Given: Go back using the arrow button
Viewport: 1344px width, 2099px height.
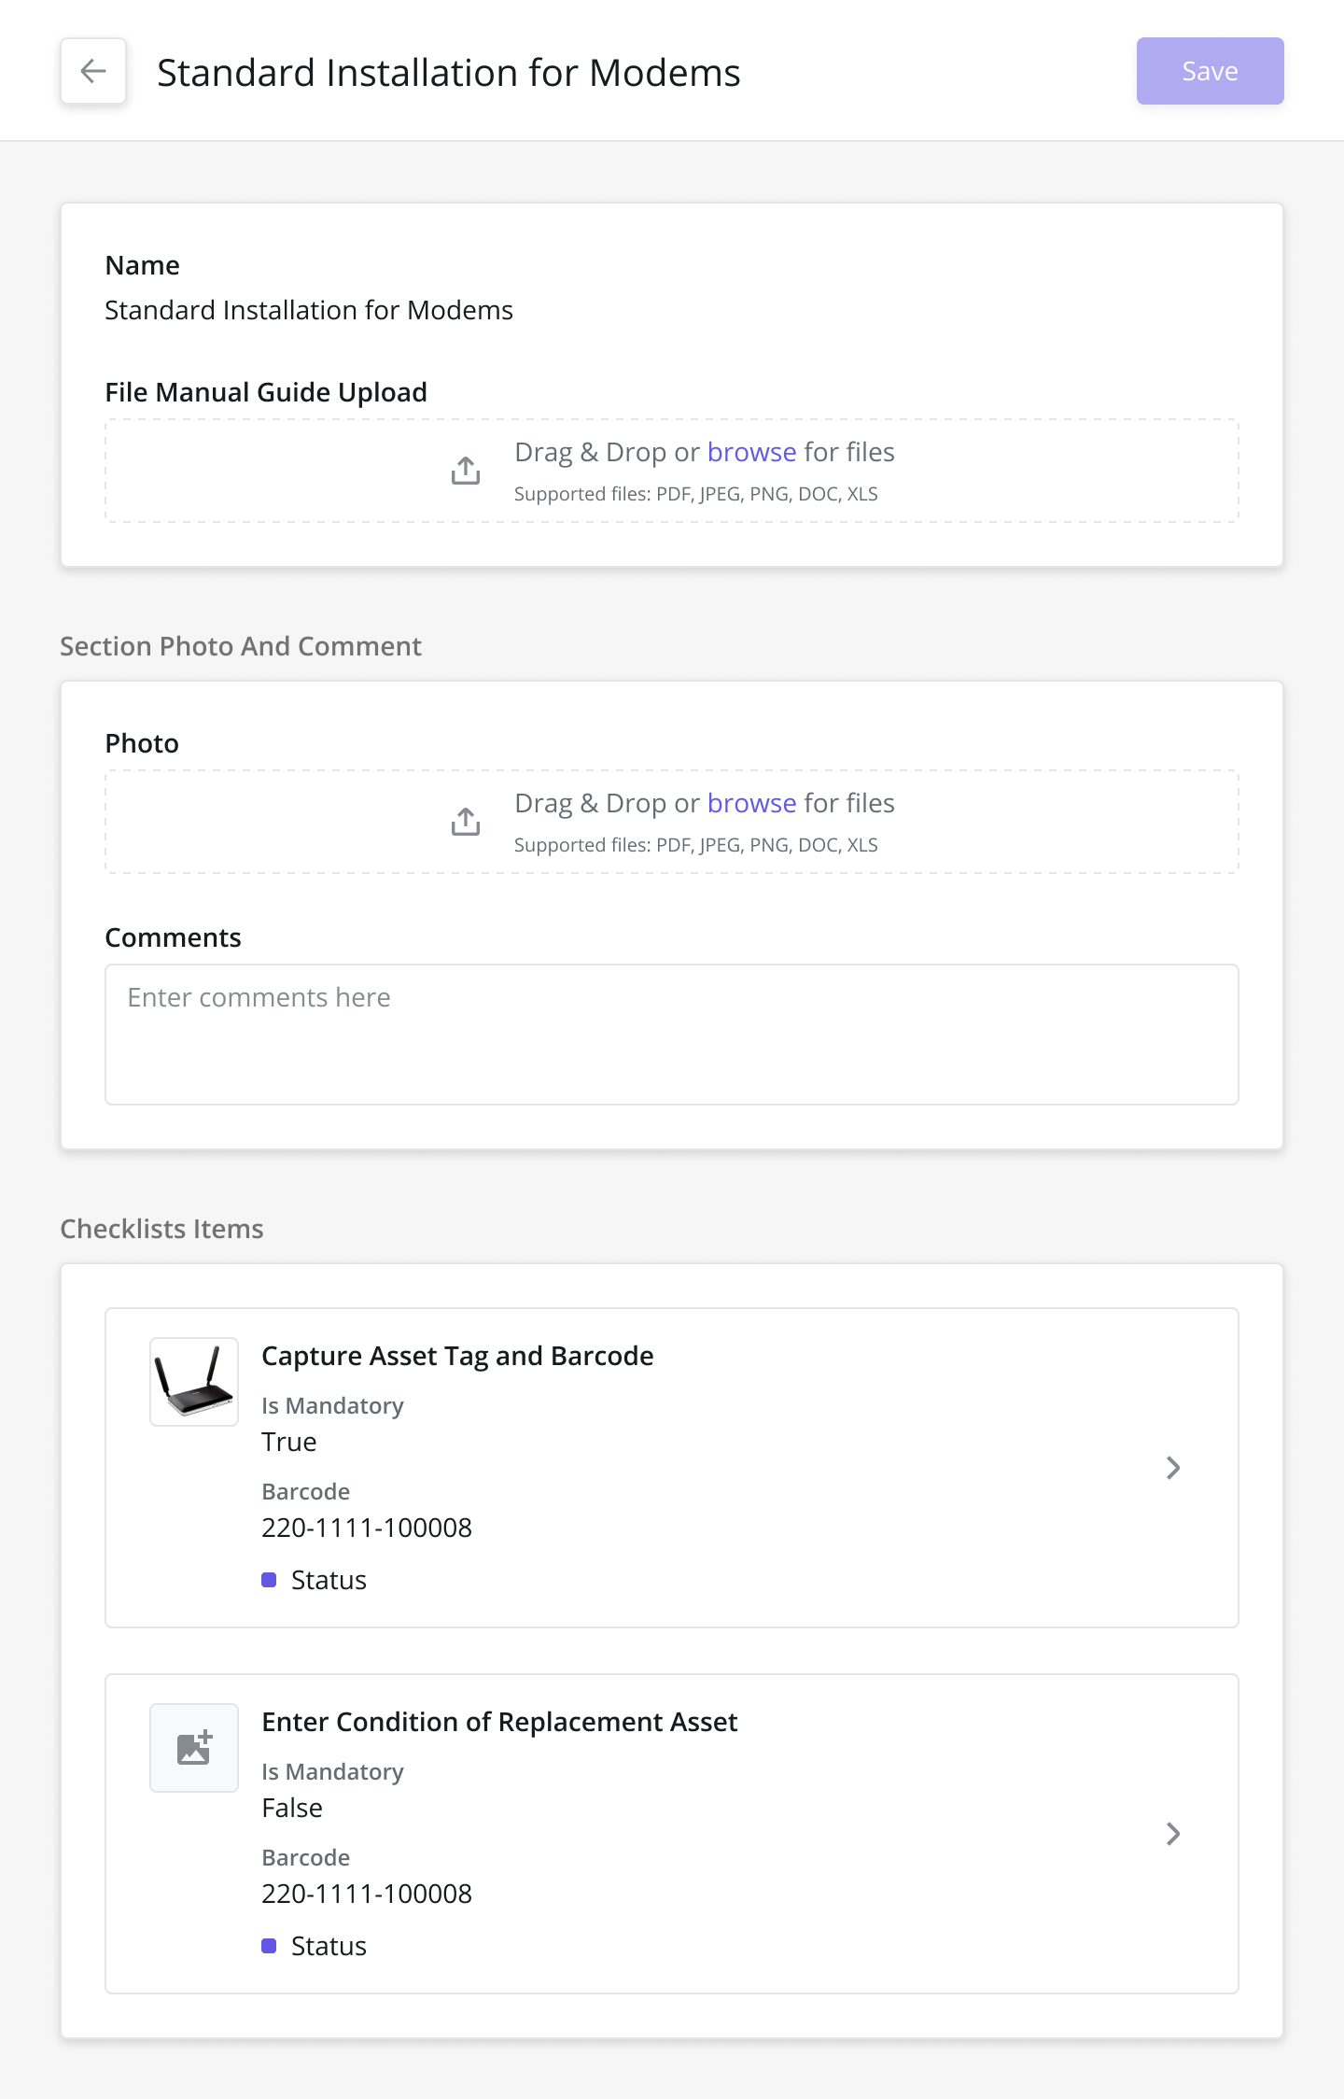Looking at the screenshot, I should (93, 71).
